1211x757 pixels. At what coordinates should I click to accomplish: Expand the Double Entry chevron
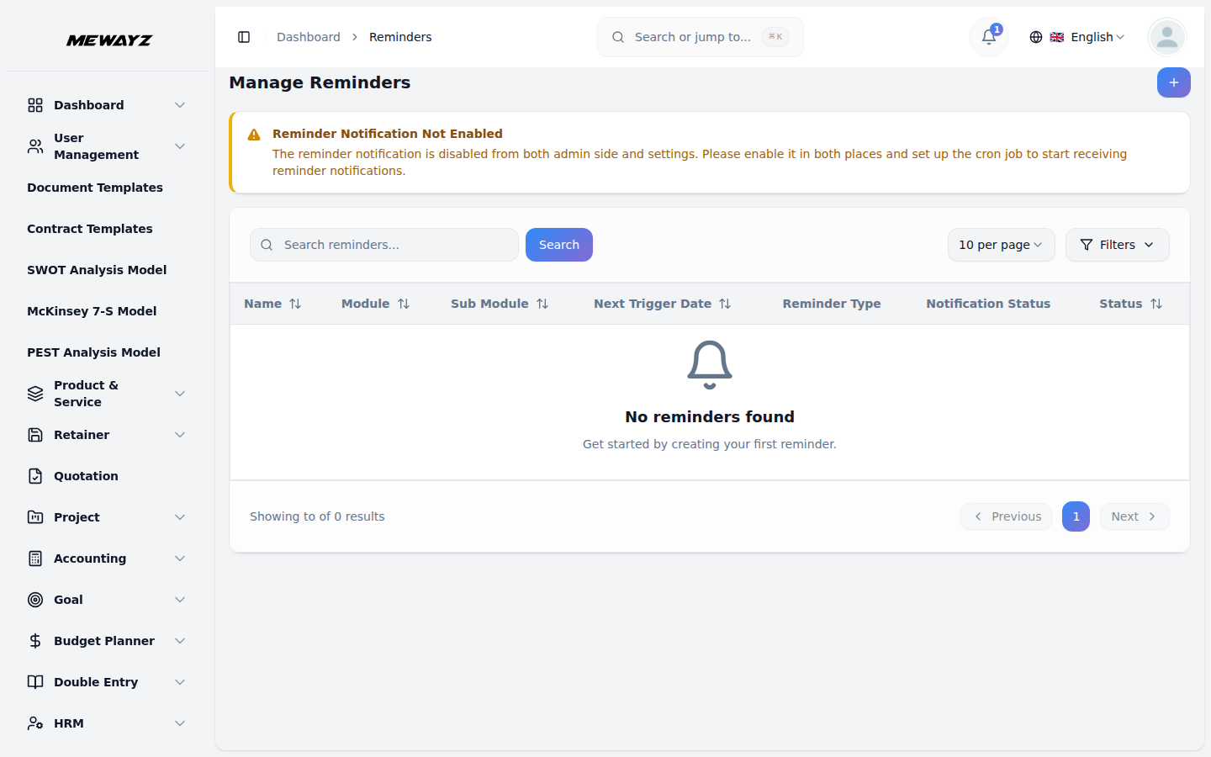click(180, 682)
